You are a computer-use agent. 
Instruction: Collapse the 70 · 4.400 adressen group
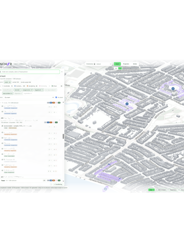(x=1, y=103)
